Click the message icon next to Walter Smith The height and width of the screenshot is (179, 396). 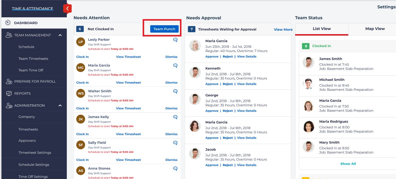tap(175, 91)
